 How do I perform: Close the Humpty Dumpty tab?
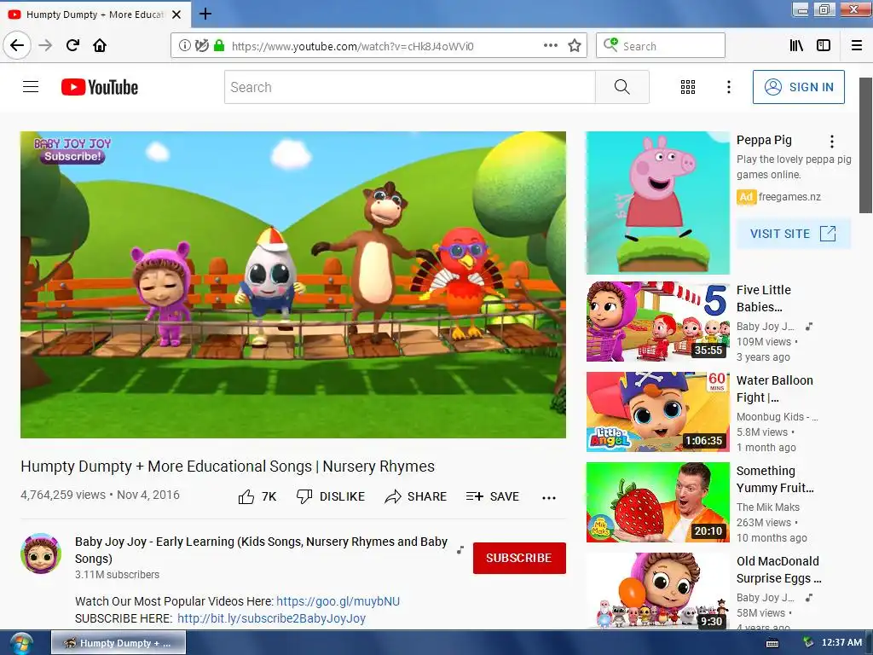point(176,14)
